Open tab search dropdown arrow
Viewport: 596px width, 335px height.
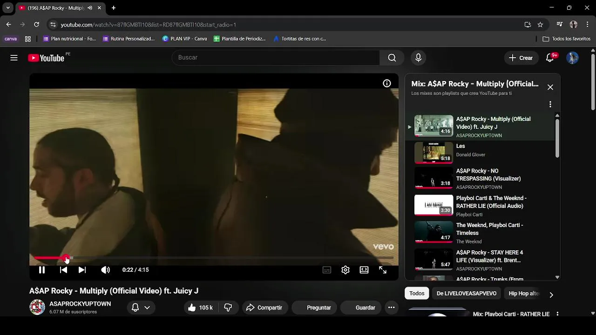coord(8,8)
